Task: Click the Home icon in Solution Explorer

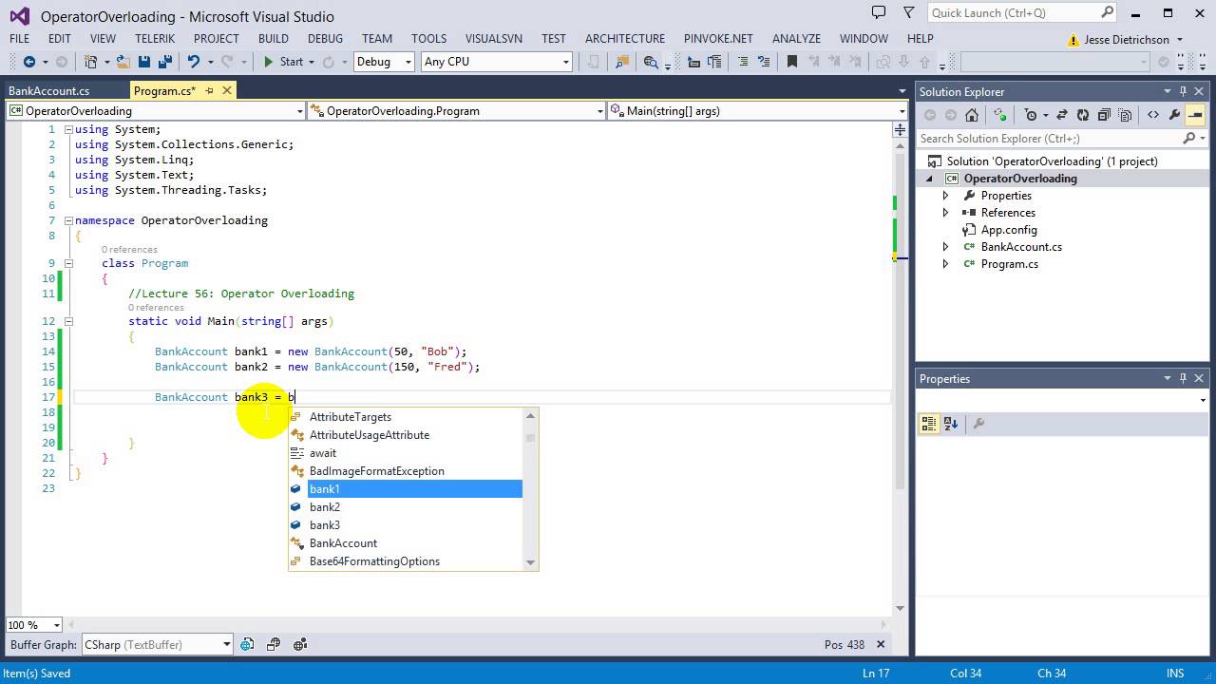Action: click(971, 115)
